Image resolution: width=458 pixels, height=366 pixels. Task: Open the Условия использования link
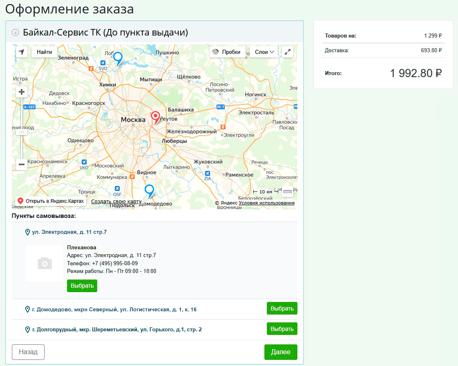[266, 203]
